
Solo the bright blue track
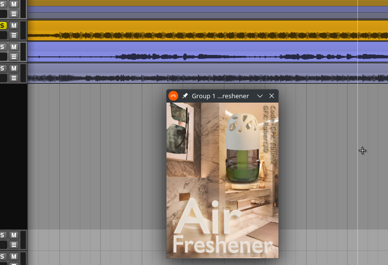pyautogui.click(x=2, y=47)
